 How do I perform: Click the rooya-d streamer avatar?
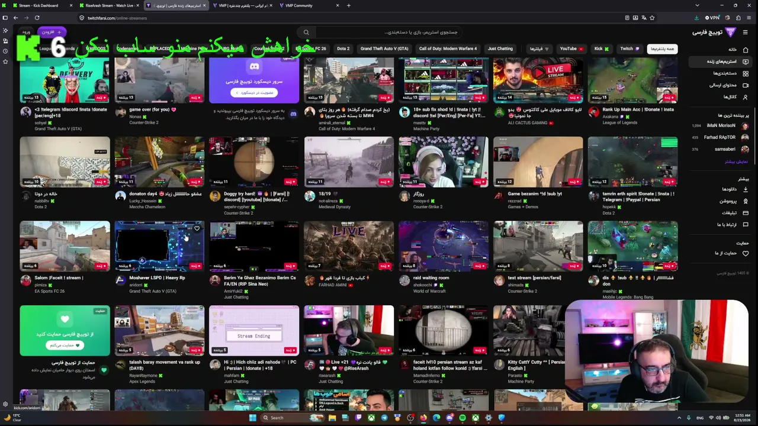404,196
